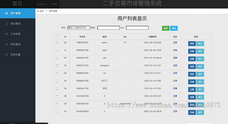Check the box for user ID 38
The width and height of the screenshot is (228, 124).
57,96
